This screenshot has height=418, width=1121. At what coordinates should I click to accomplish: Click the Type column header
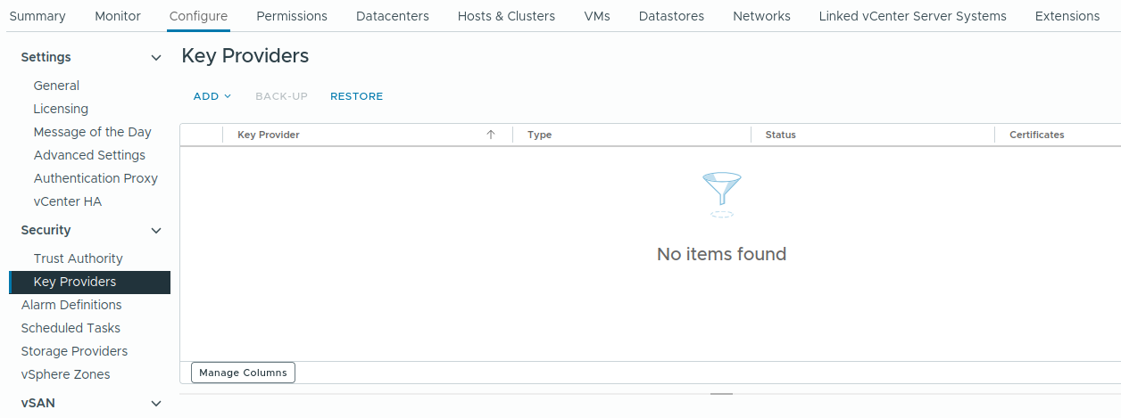[x=540, y=135]
